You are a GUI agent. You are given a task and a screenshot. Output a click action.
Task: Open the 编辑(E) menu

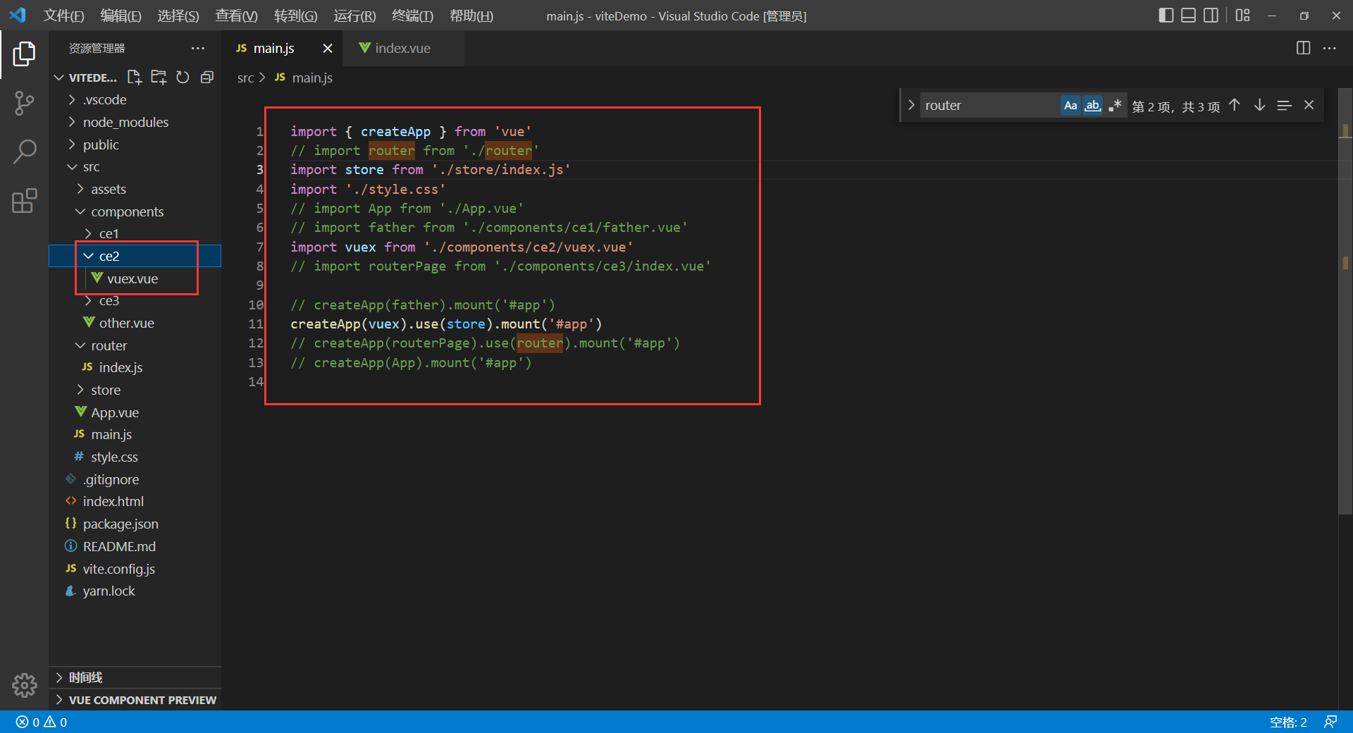click(x=121, y=16)
